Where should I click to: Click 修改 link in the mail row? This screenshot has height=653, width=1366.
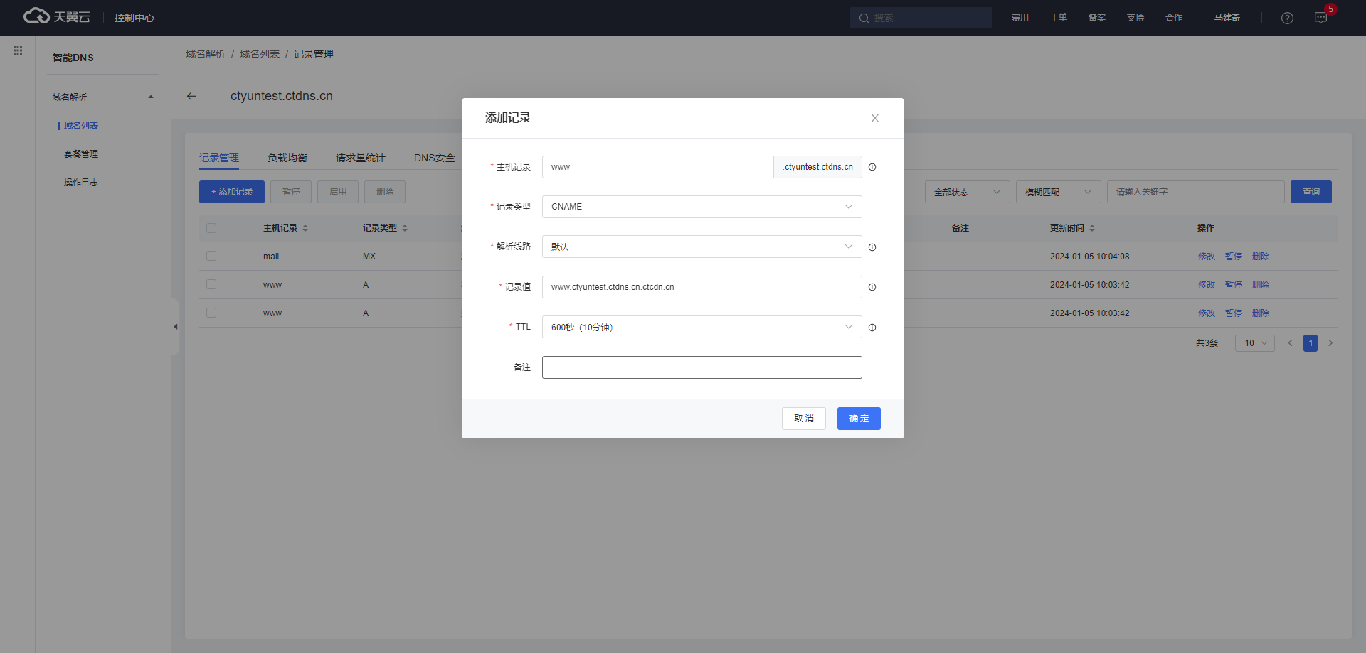tap(1207, 256)
